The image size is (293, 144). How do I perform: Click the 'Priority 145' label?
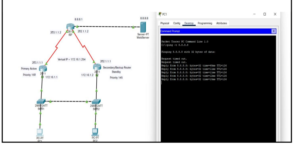pos(116,78)
